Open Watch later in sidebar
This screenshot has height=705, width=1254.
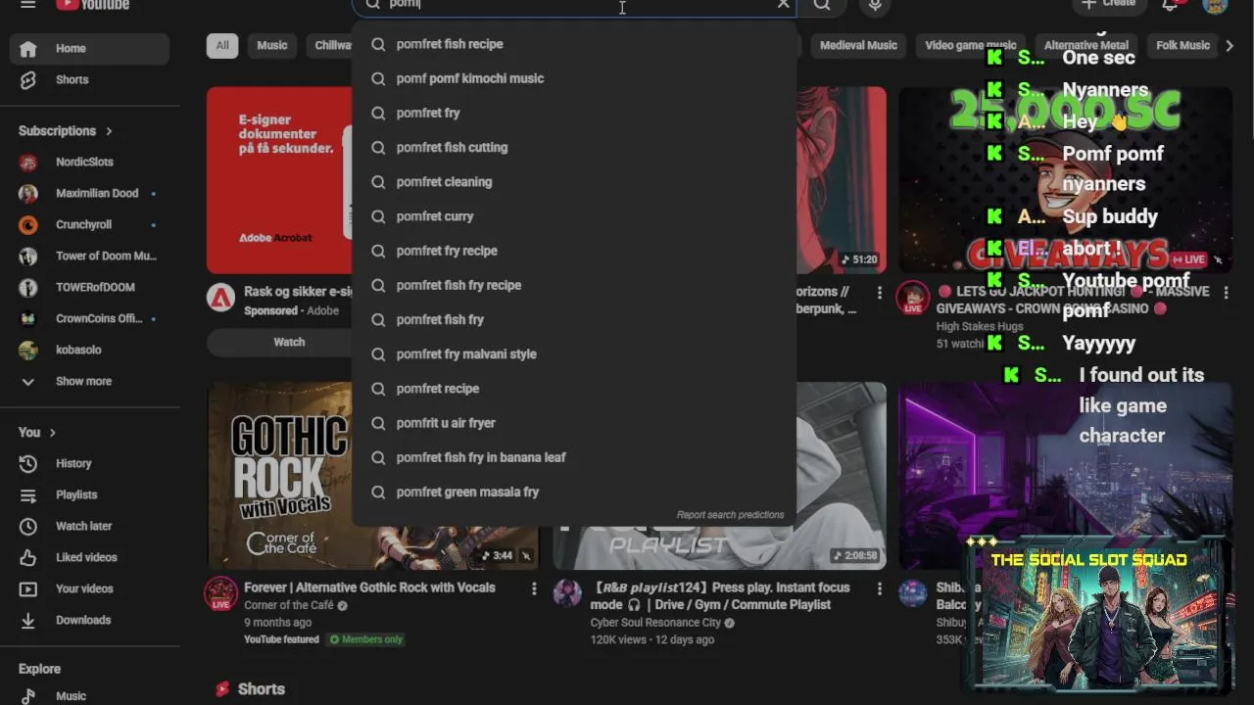click(90, 526)
